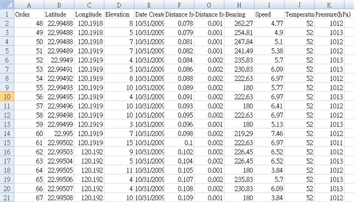
Task: Select row 21 header
Action: (7, 198)
